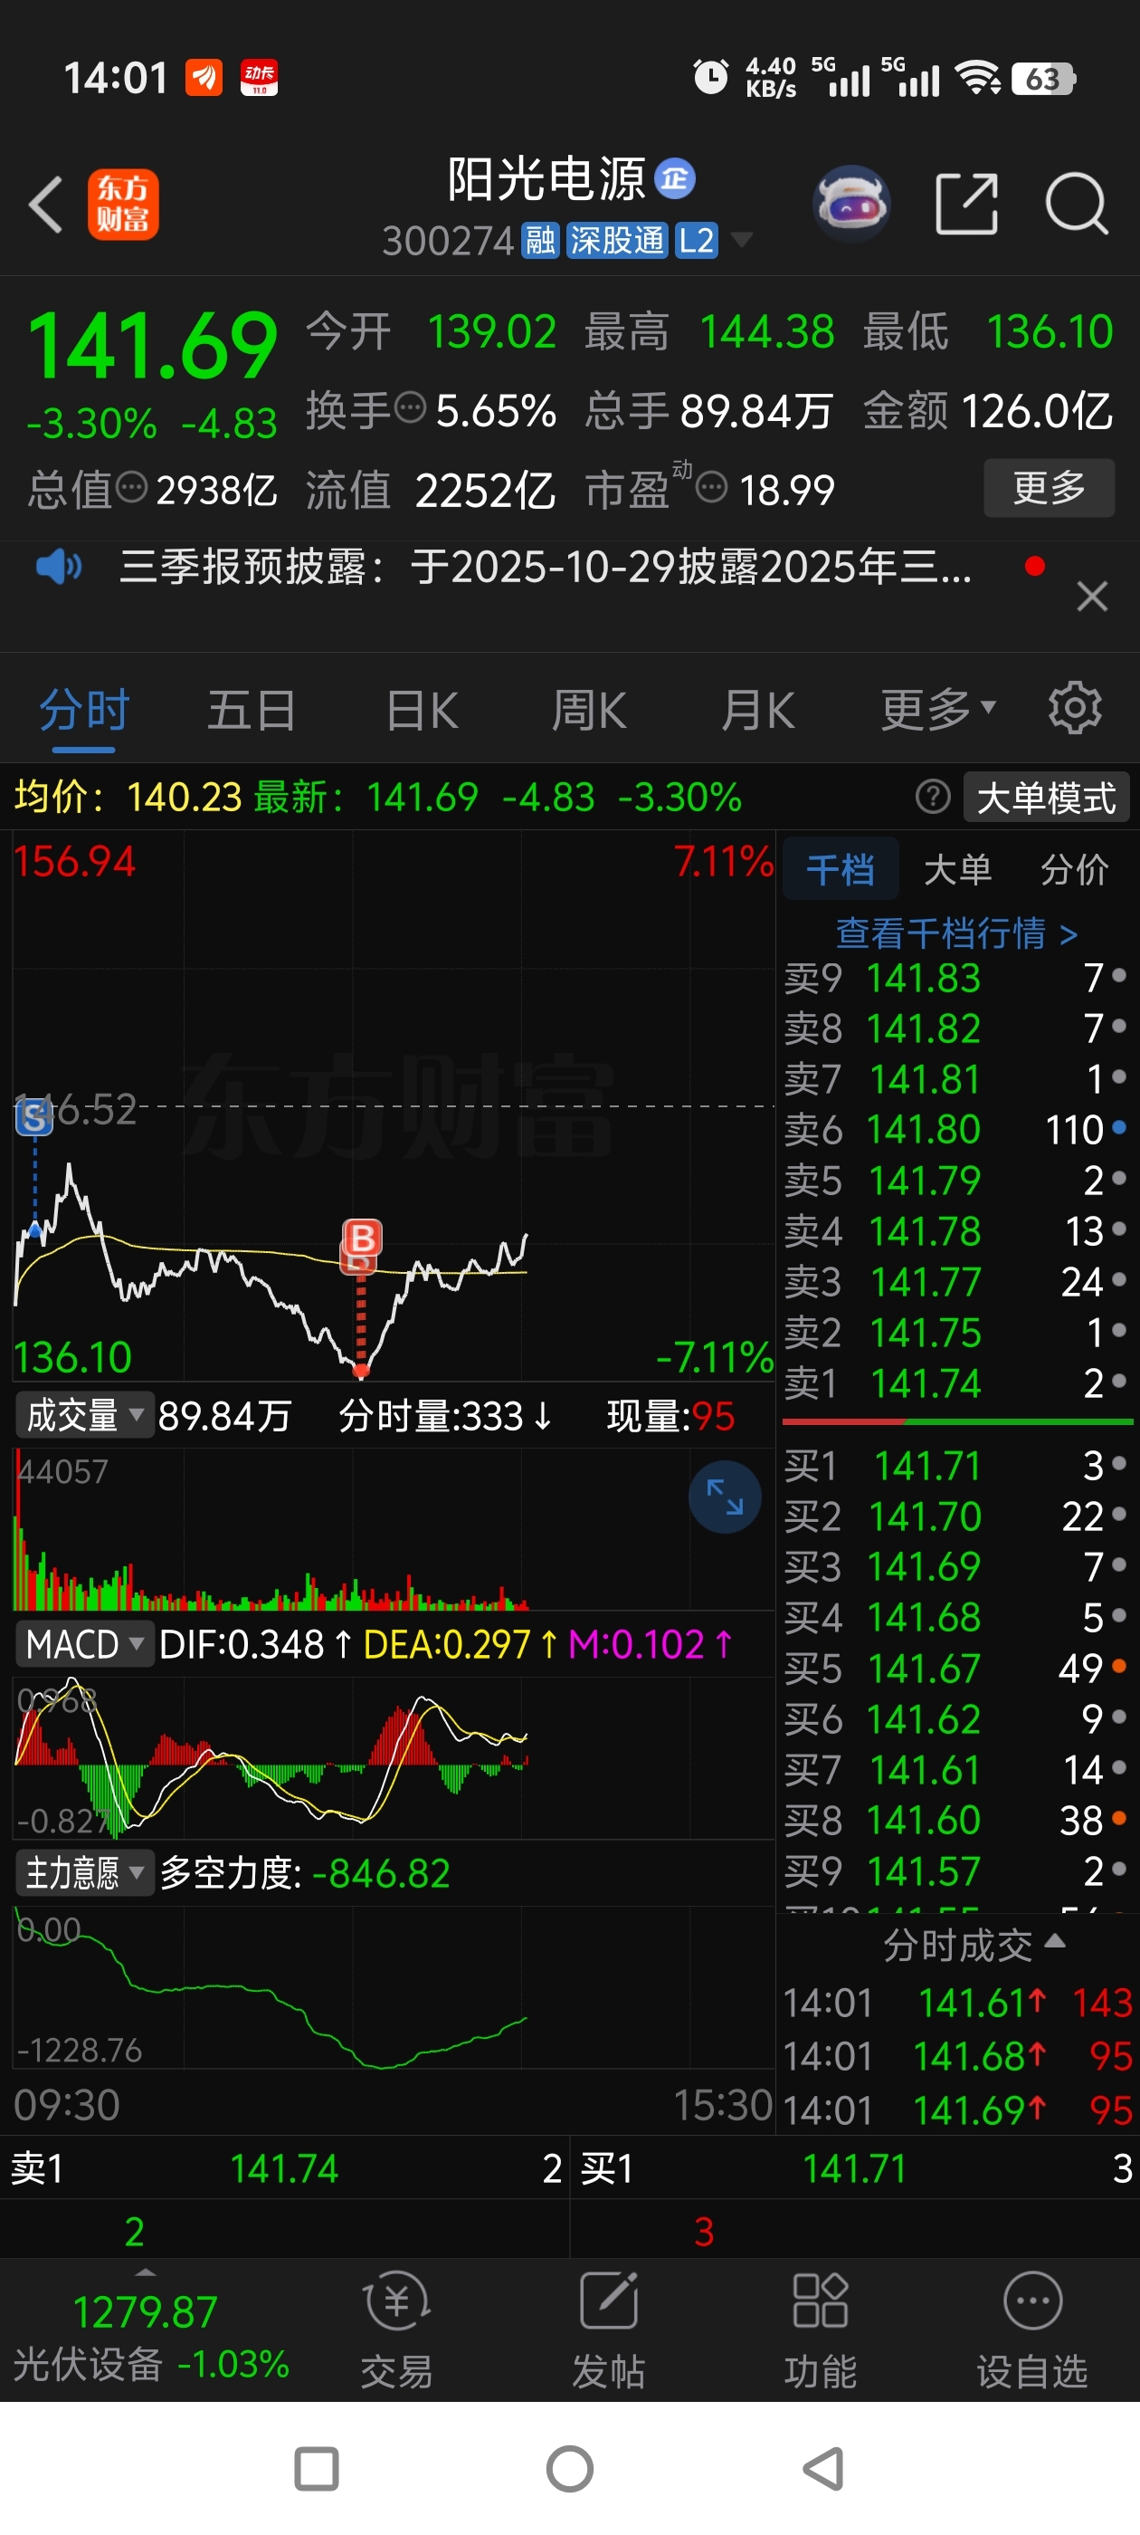This screenshot has height=2535, width=1140.
Task: Open the 东方财富 logo icon
Action: (x=123, y=205)
